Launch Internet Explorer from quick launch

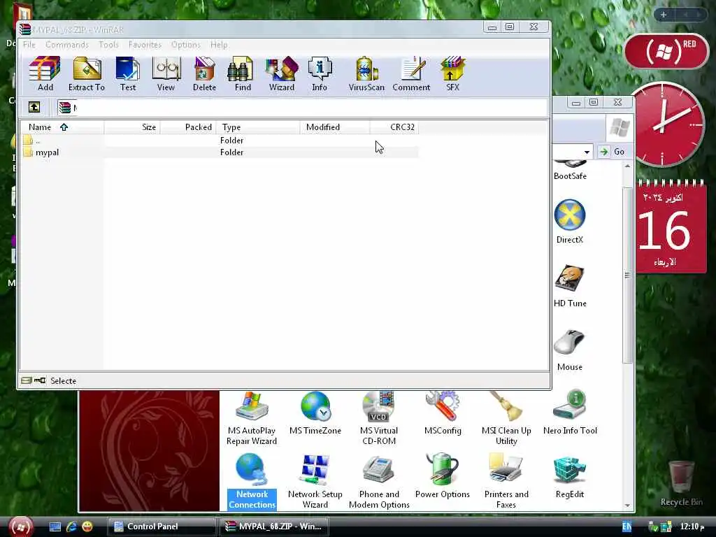point(71,527)
